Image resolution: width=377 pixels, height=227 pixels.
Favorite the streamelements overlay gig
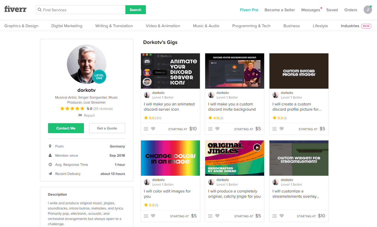pos(282,216)
